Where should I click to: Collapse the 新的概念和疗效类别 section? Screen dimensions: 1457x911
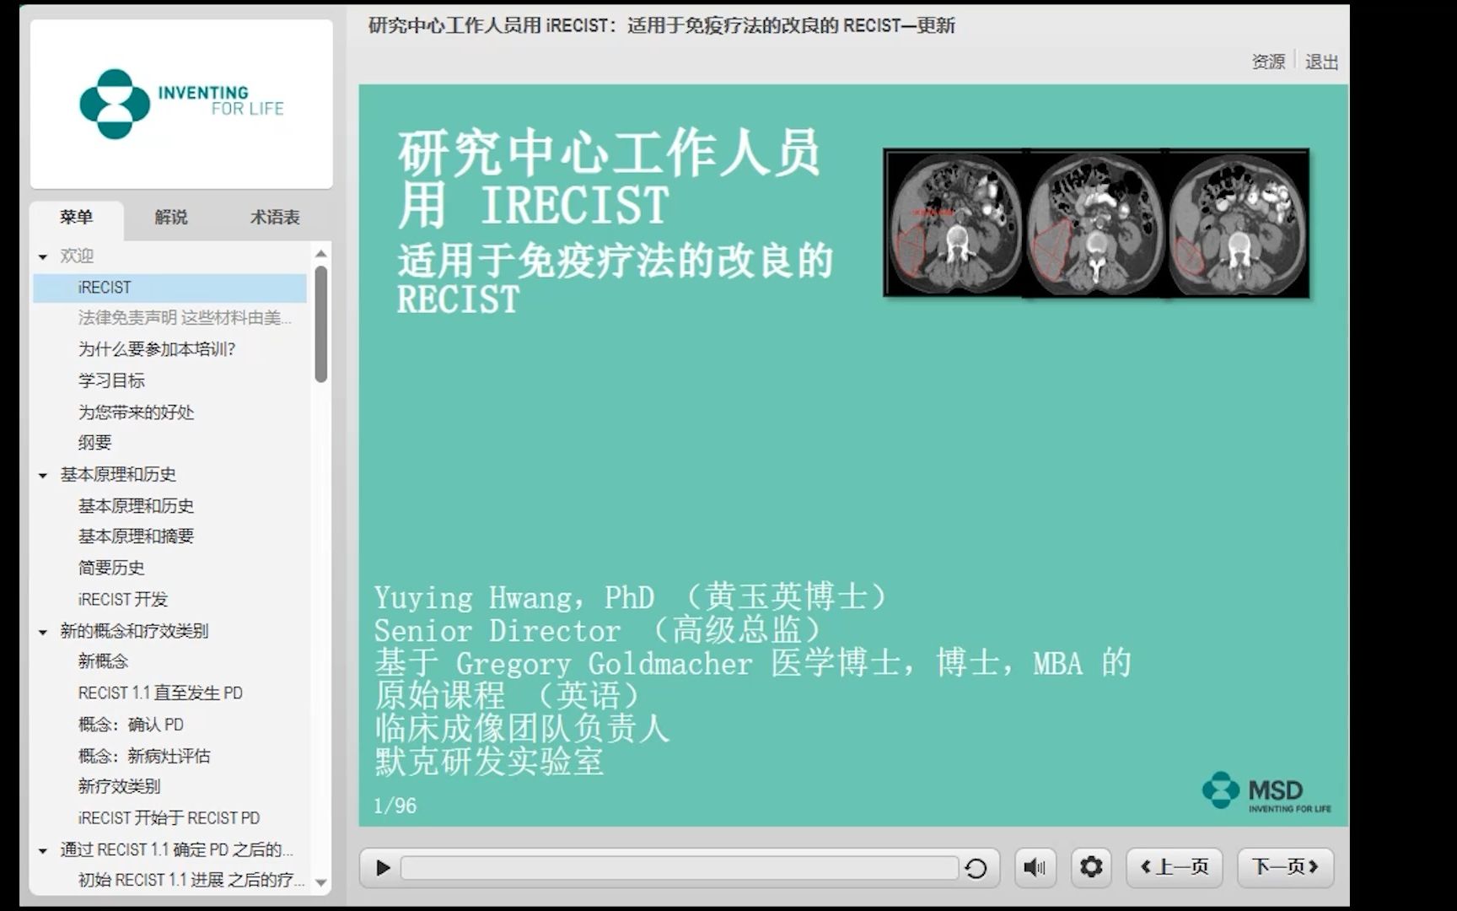[x=43, y=632]
